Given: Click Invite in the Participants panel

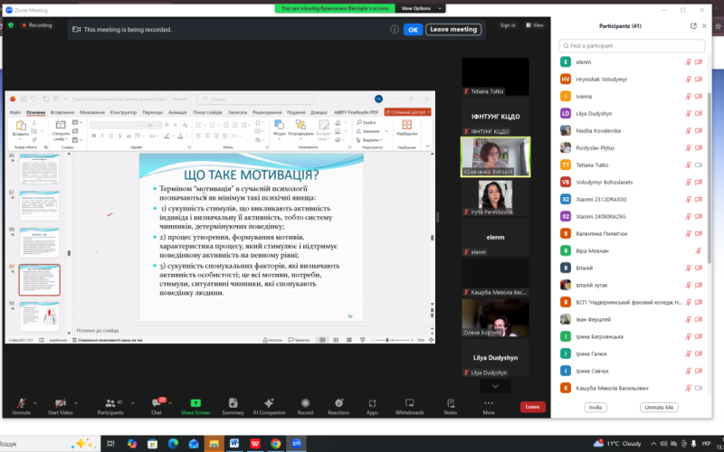Looking at the screenshot, I should [595, 408].
